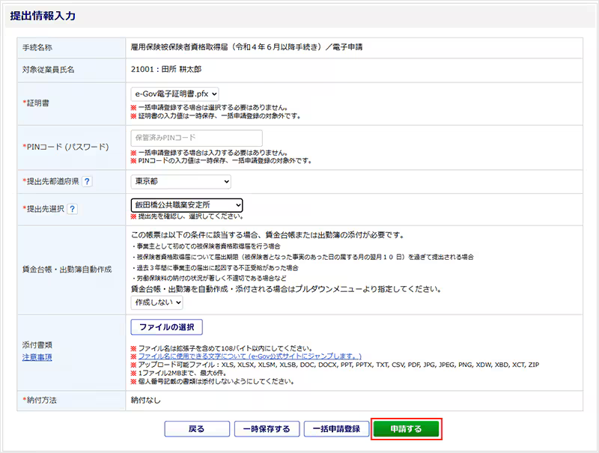The width and height of the screenshot is (599, 453).
Task: Click the PINコード (パスワード) label
Action: coord(66,146)
